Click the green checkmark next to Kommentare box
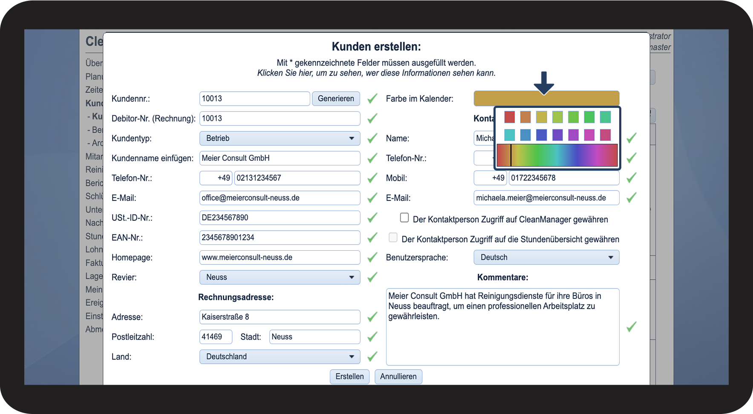The height and width of the screenshot is (414, 753). [x=632, y=327]
